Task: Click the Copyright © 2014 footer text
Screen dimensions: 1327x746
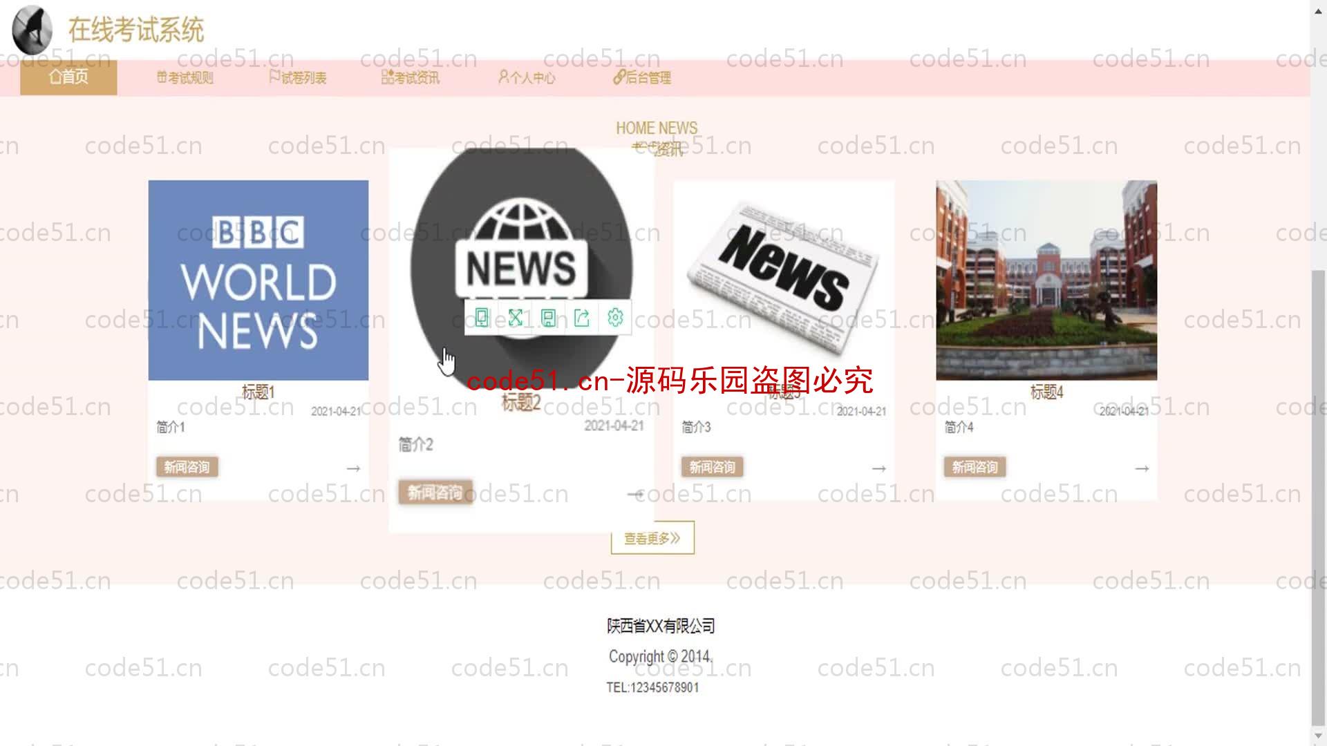Action: click(x=661, y=656)
